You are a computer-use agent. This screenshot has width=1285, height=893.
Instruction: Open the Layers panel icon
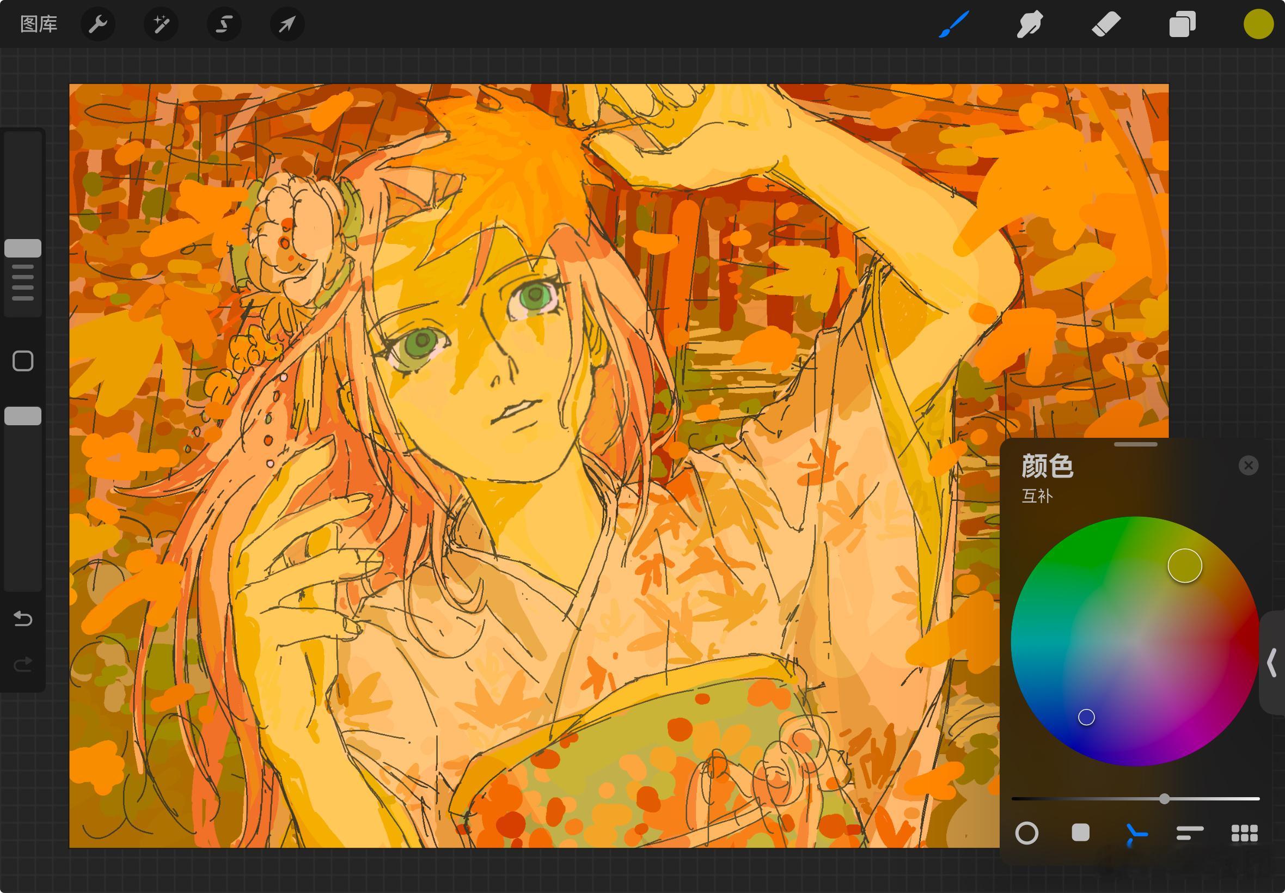(x=1182, y=24)
